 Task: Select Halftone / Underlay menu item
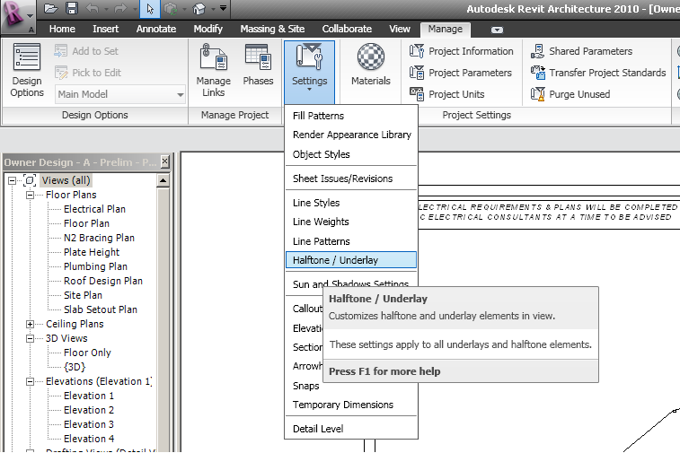[x=351, y=260]
